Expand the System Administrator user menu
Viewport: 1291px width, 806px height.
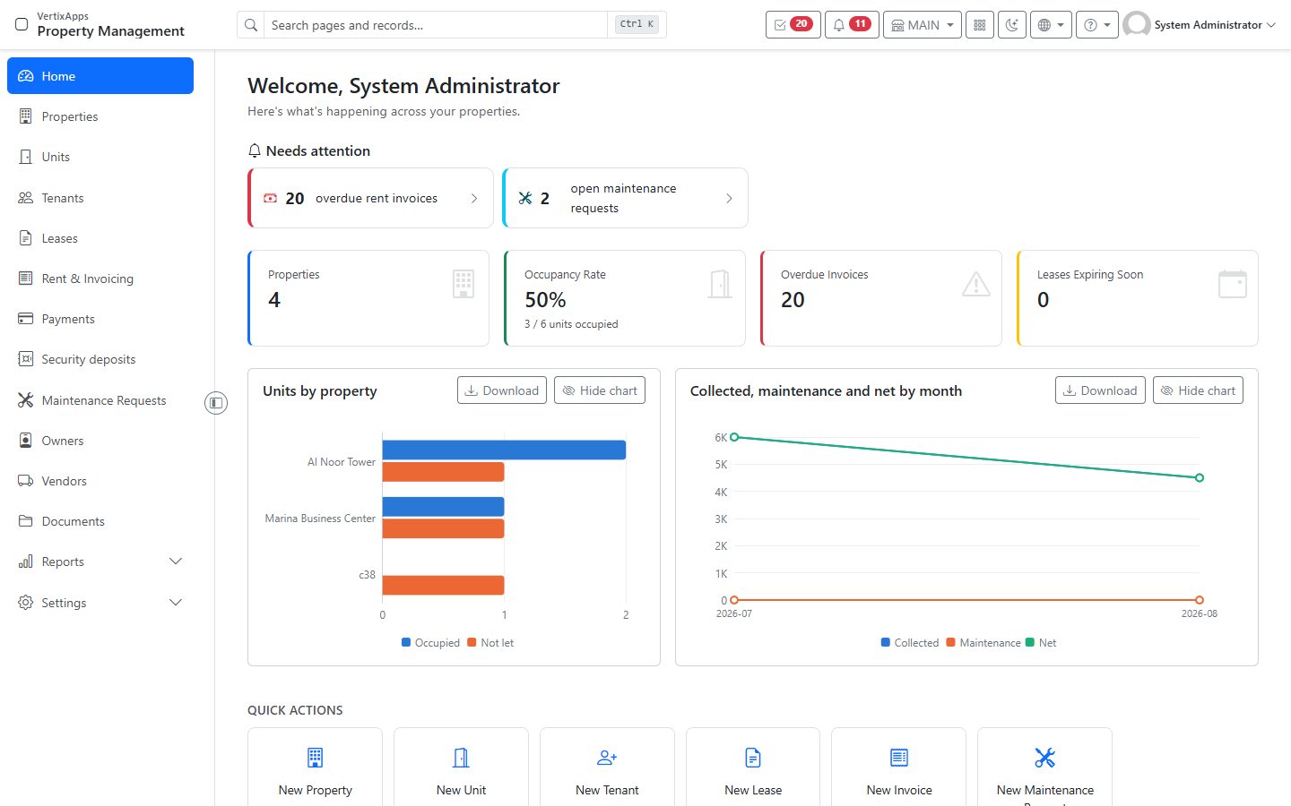click(x=1200, y=25)
